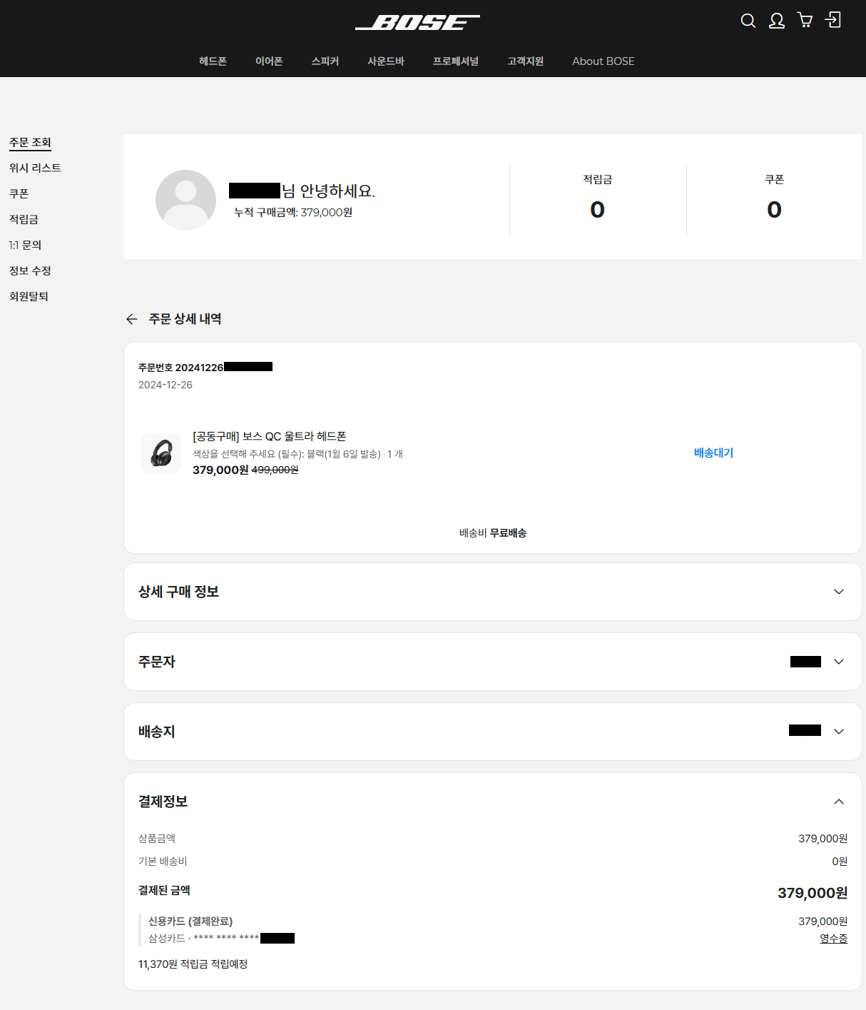Image resolution: width=866 pixels, height=1010 pixels.
Task: Open 정보 수정 in sidebar
Action: 30,271
